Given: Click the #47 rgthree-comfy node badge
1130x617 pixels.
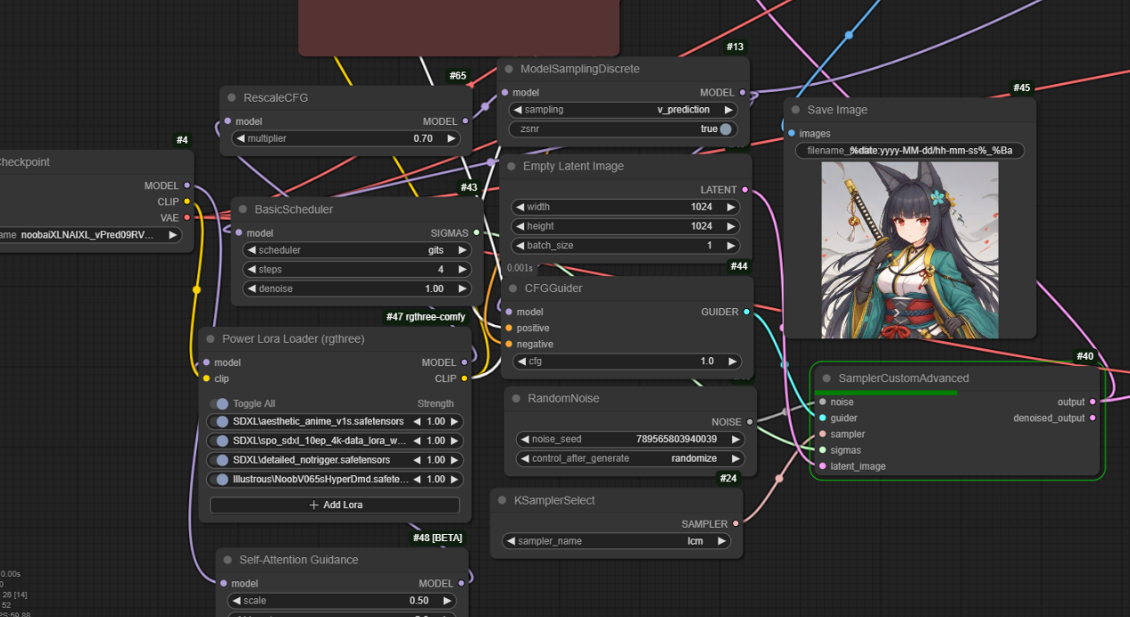Looking at the screenshot, I should click(427, 317).
